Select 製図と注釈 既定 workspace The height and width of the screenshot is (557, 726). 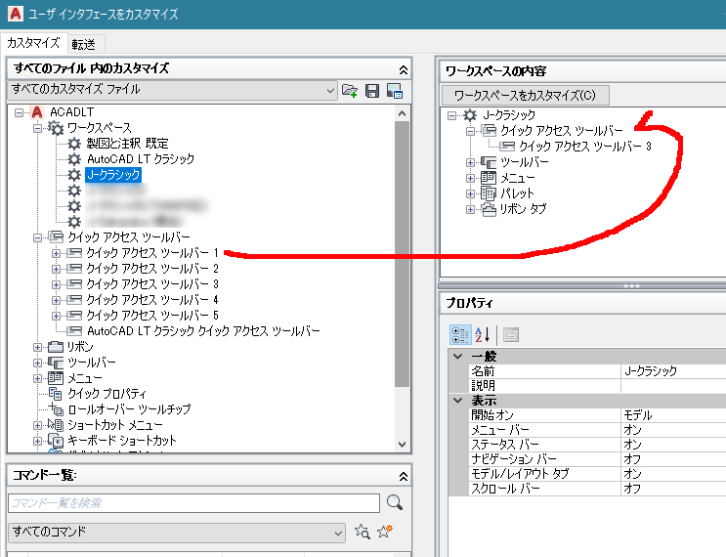click(x=127, y=144)
